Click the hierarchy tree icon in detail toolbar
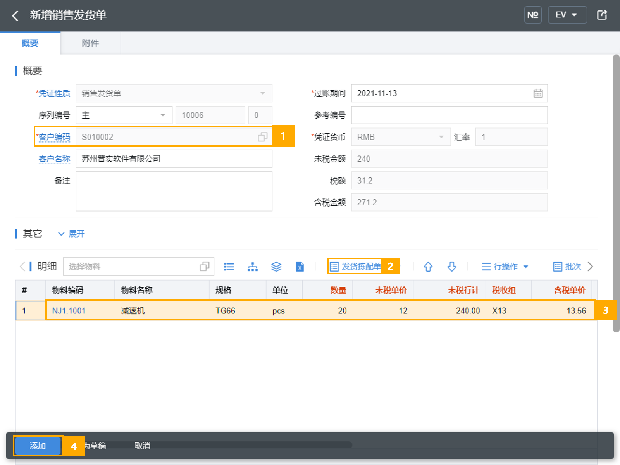 (253, 267)
